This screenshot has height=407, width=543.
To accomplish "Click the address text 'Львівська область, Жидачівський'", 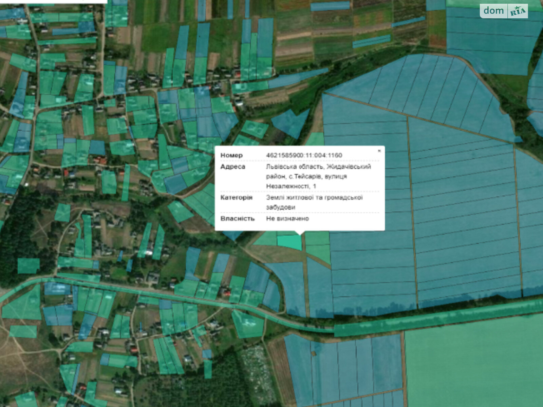I will click(x=318, y=167).
